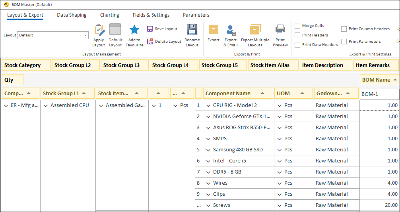Open the Charting tab
This screenshot has width=400, height=212.
pyautogui.click(x=109, y=15)
